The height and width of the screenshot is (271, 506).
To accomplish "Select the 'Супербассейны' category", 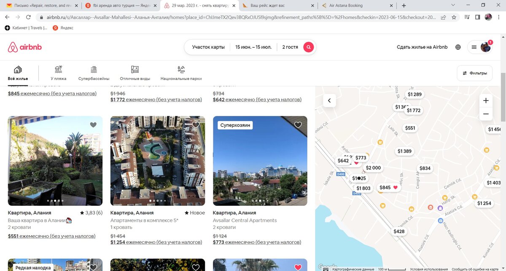I will click(94, 73).
